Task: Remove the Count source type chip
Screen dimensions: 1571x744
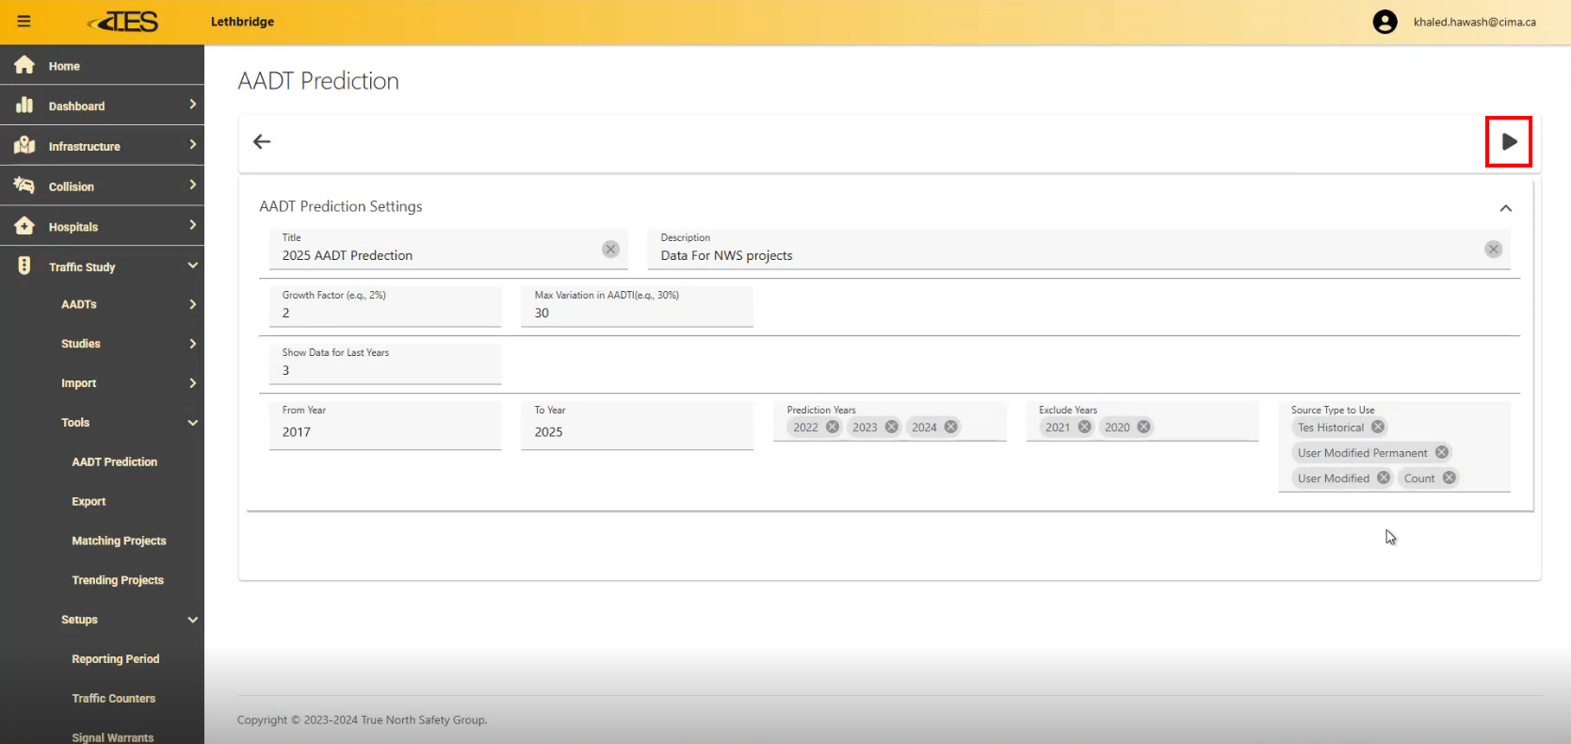Action: tap(1450, 477)
